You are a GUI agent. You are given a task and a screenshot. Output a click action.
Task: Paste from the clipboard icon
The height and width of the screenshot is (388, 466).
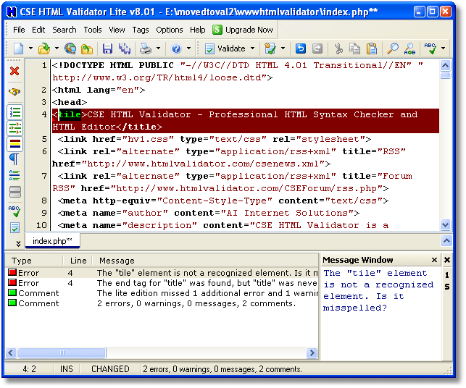coord(372,48)
